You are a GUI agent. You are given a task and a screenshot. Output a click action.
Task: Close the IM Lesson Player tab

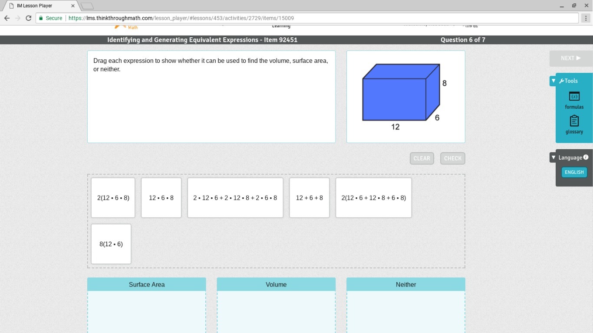point(73,6)
